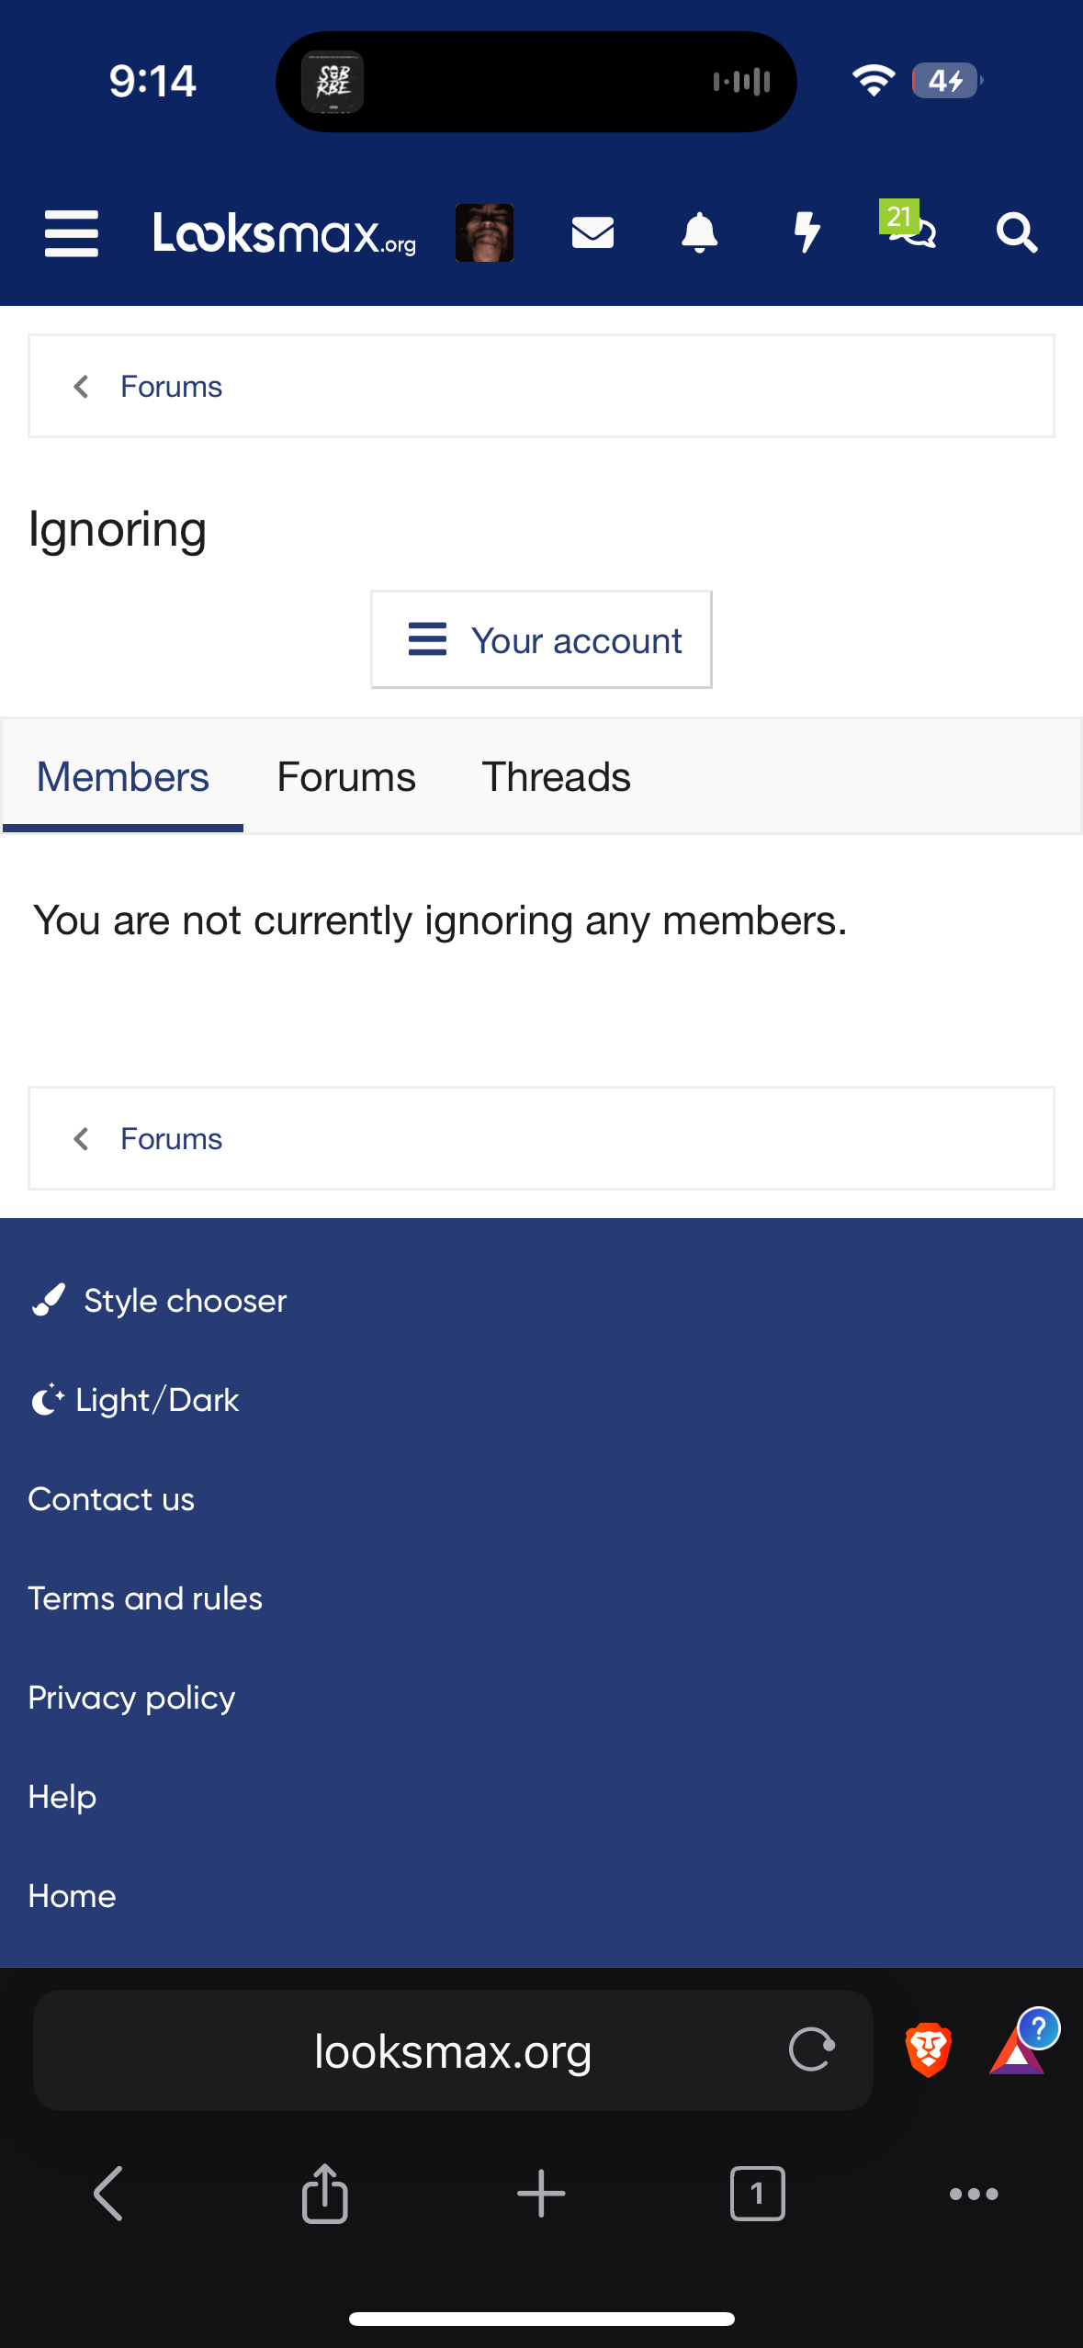Viewport: 1083px width, 2348px height.
Task: Tap the lightning bolt what's new icon
Action: click(x=807, y=233)
